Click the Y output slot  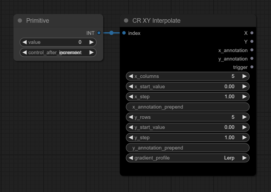252,41
